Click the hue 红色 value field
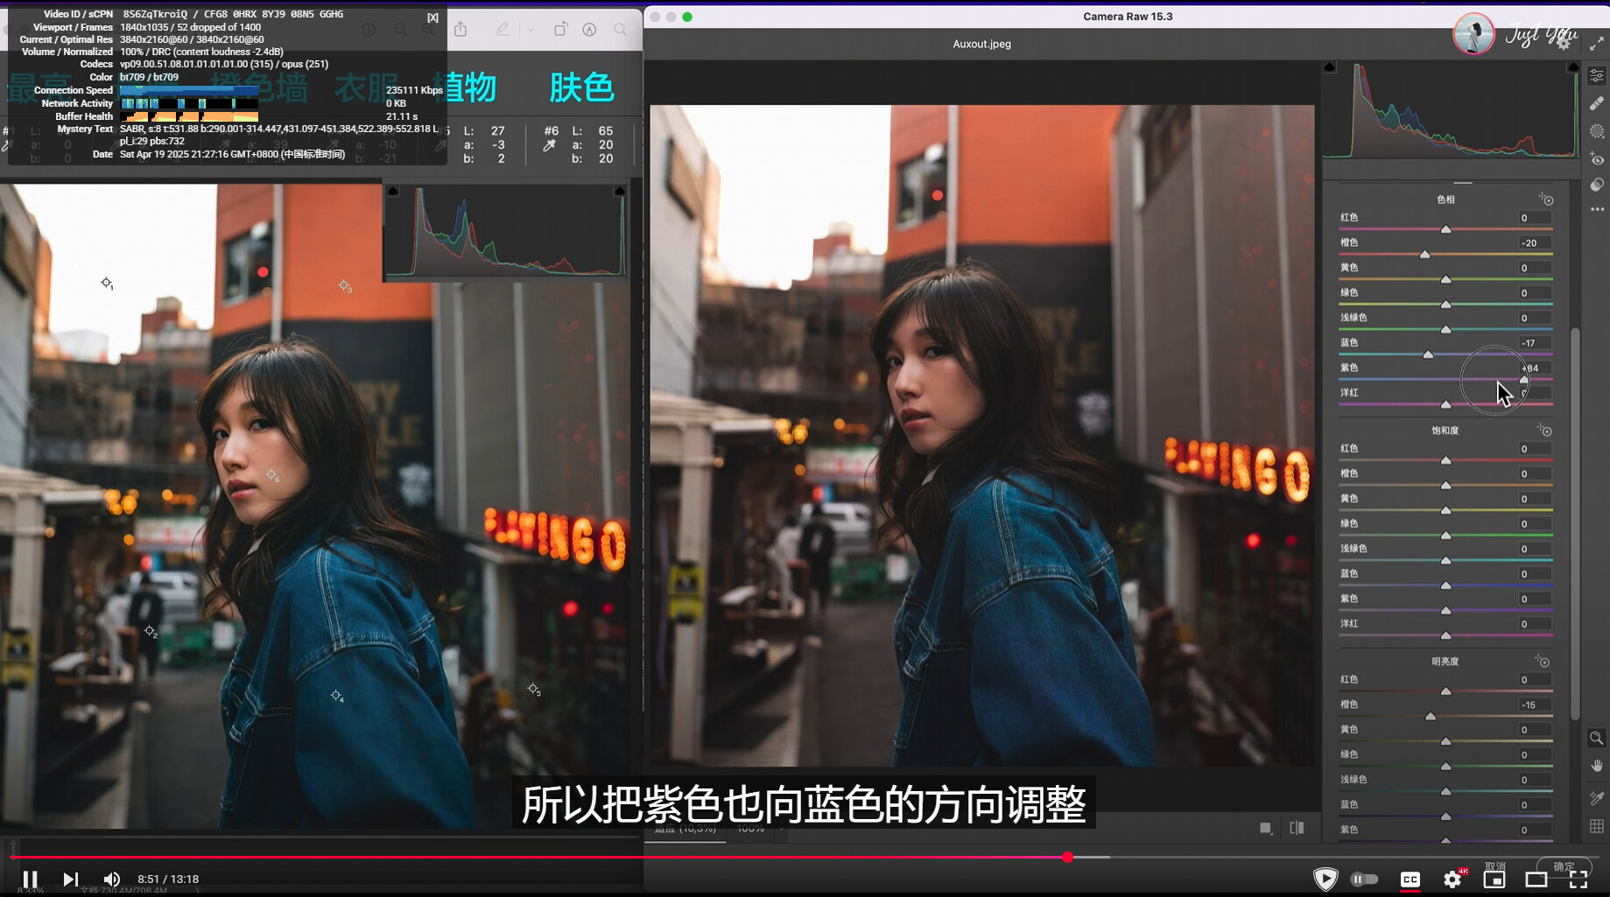1610x897 pixels. (1534, 218)
